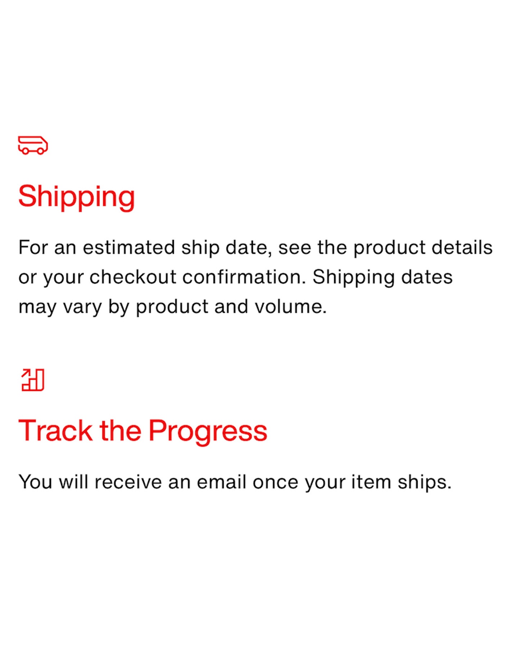
Task: Click the word 'volume.' in the shipping paragraph
Action: pyautogui.click(x=291, y=307)
